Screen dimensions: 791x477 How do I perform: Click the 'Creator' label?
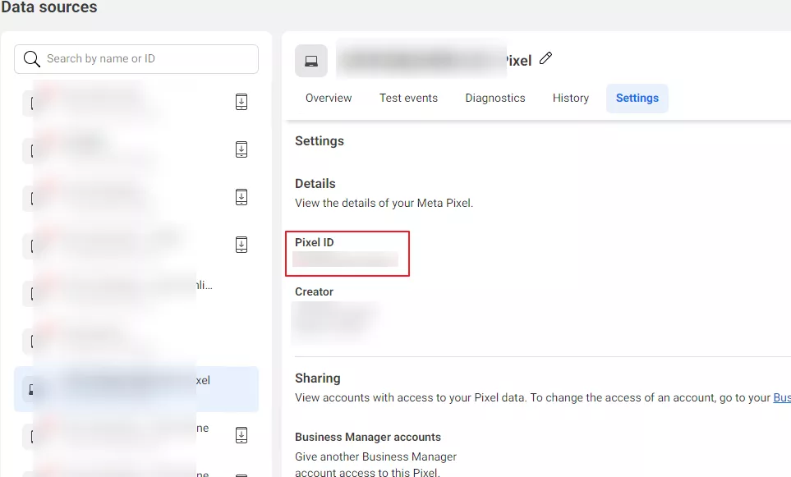[x=314, y=292]
